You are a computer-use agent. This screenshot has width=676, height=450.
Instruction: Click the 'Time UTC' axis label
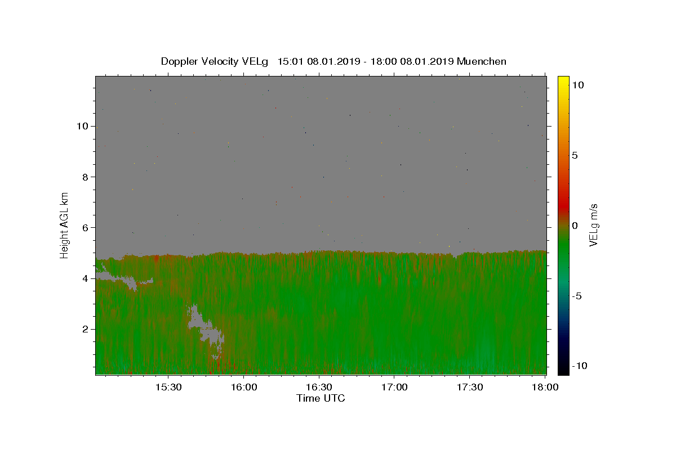321,398
